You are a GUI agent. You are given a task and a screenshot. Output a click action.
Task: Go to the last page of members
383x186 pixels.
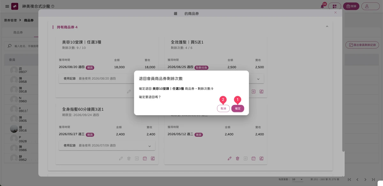point(373,180)
